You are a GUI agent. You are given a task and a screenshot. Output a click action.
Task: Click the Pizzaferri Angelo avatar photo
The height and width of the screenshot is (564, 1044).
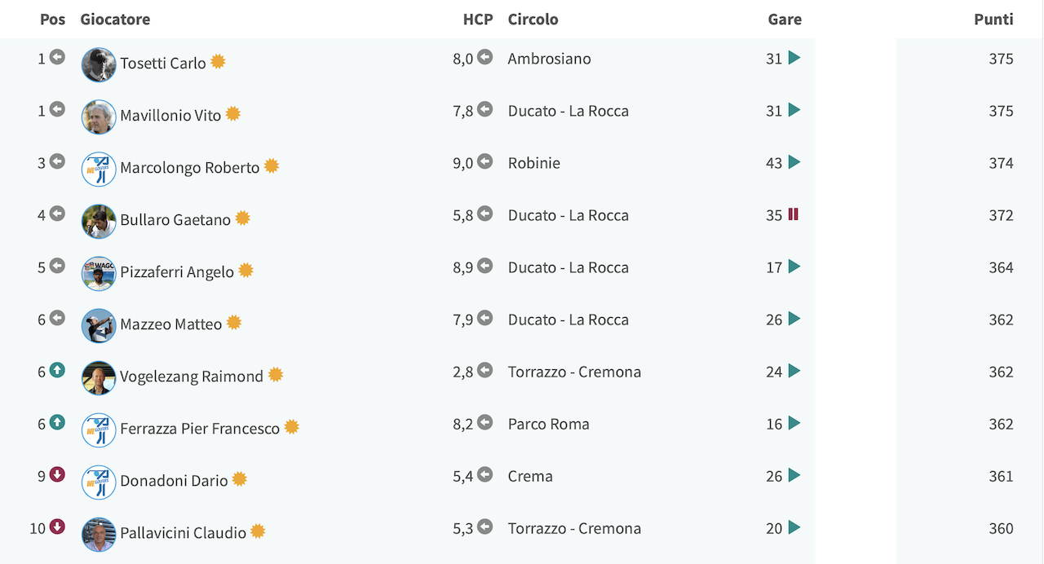click(99, 273)
